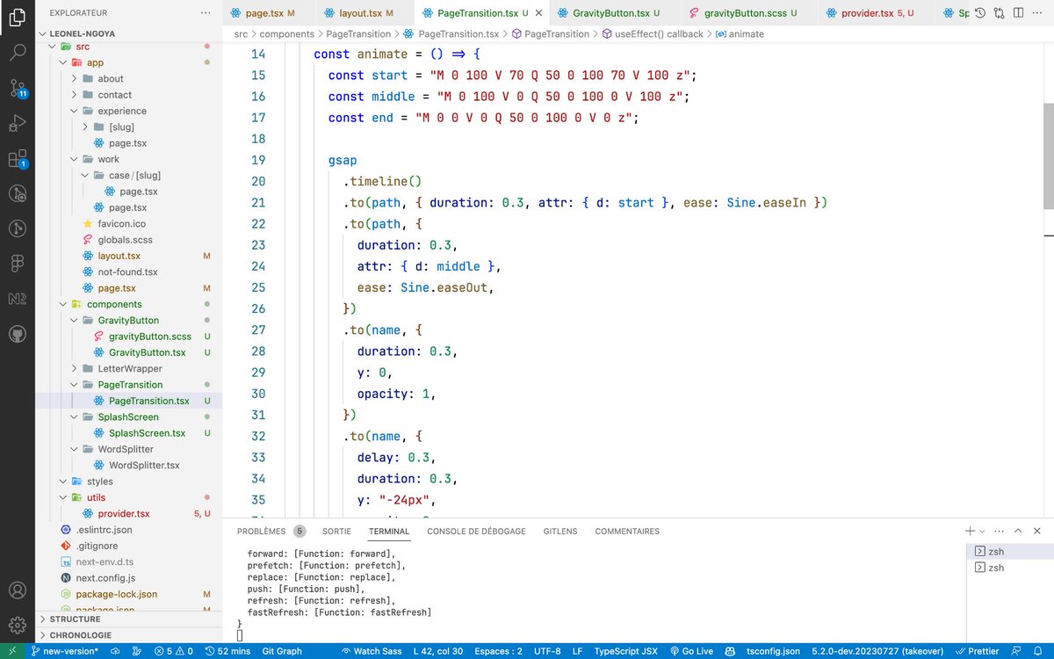The width and height of the screenshot is (1054, 659).
Task: Open the Explorer view in activity bar
Action: [18, 16]
